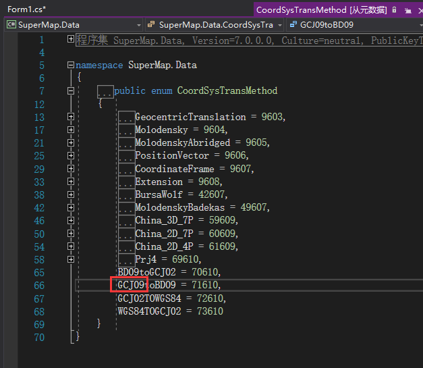Click the ellipsis box before BursaWolf
This screenshot has width=423, height=368.
(x=127, y=195)
